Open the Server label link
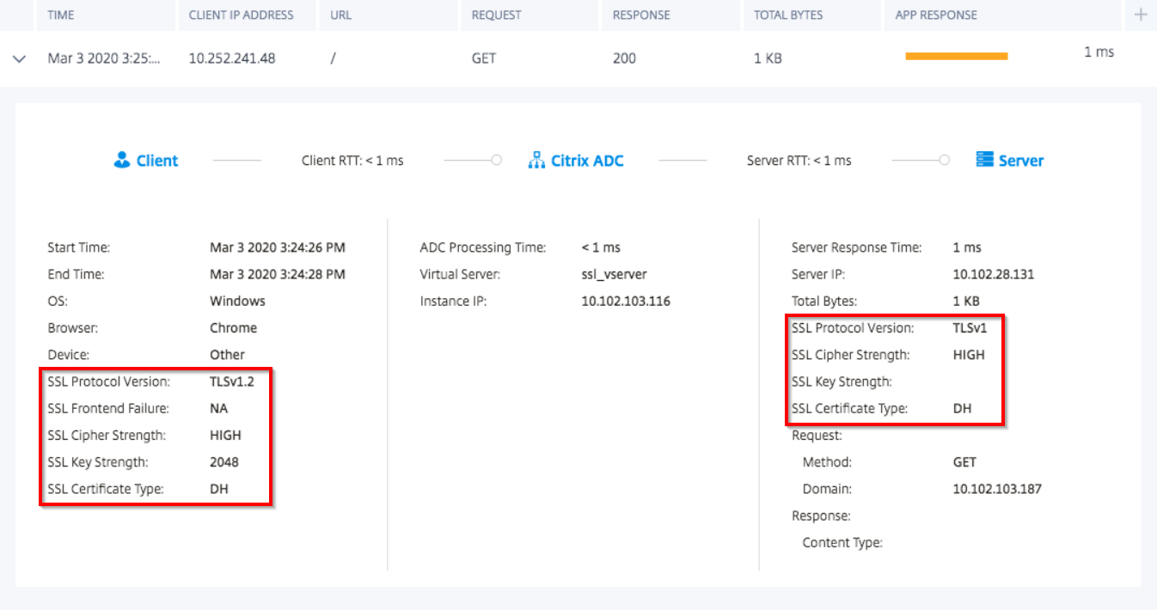 click(x=1021, y=161)
